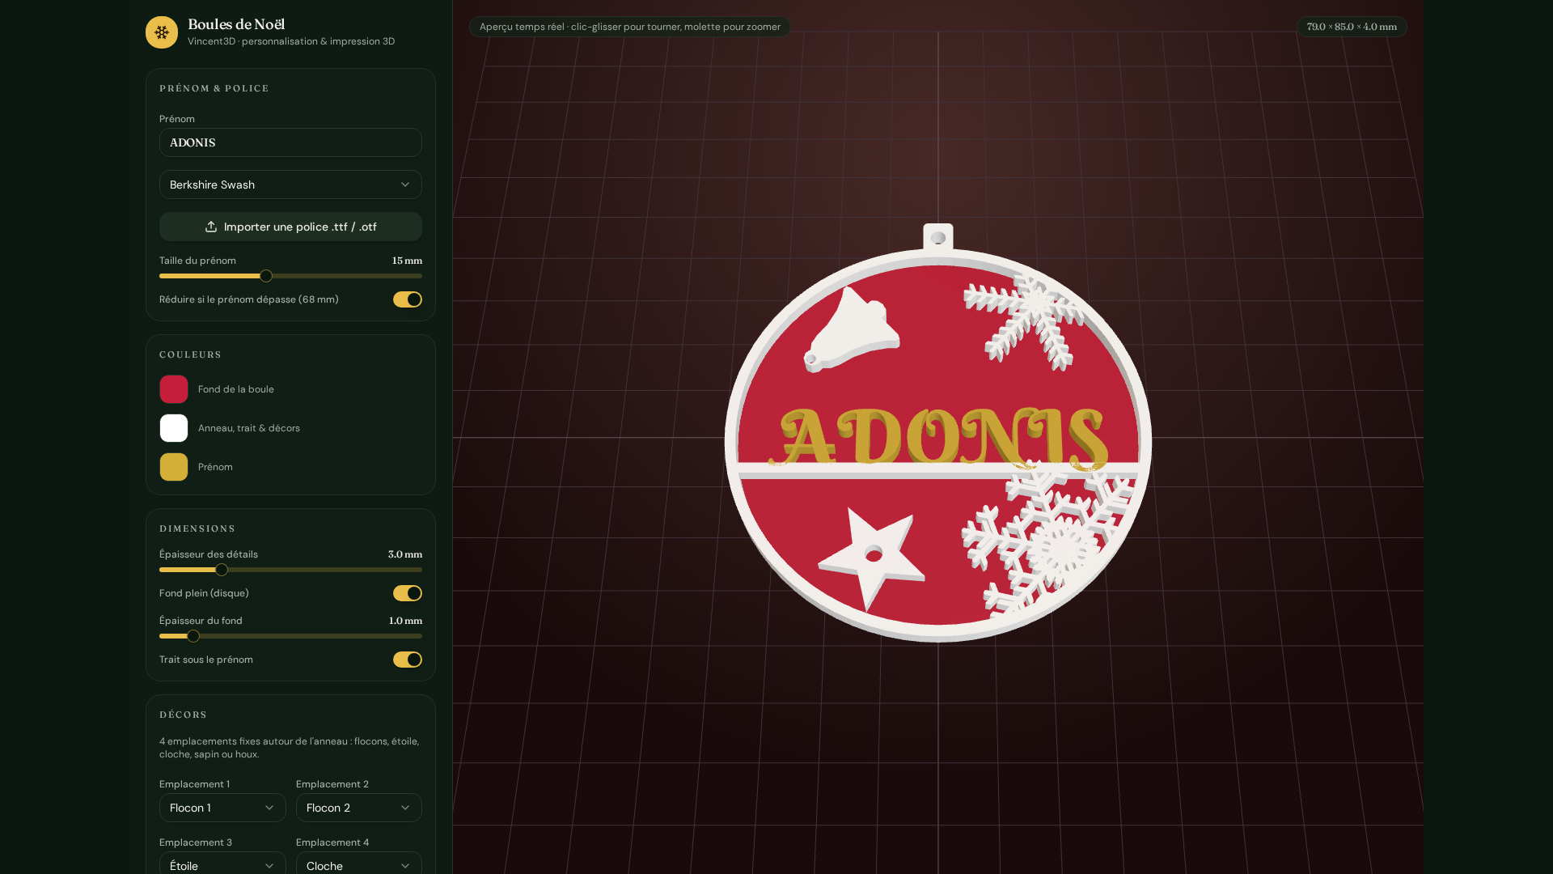Edit the Prénom field containing ADONIS
Screen dimensions: 1553x874
tap(290, 142)
